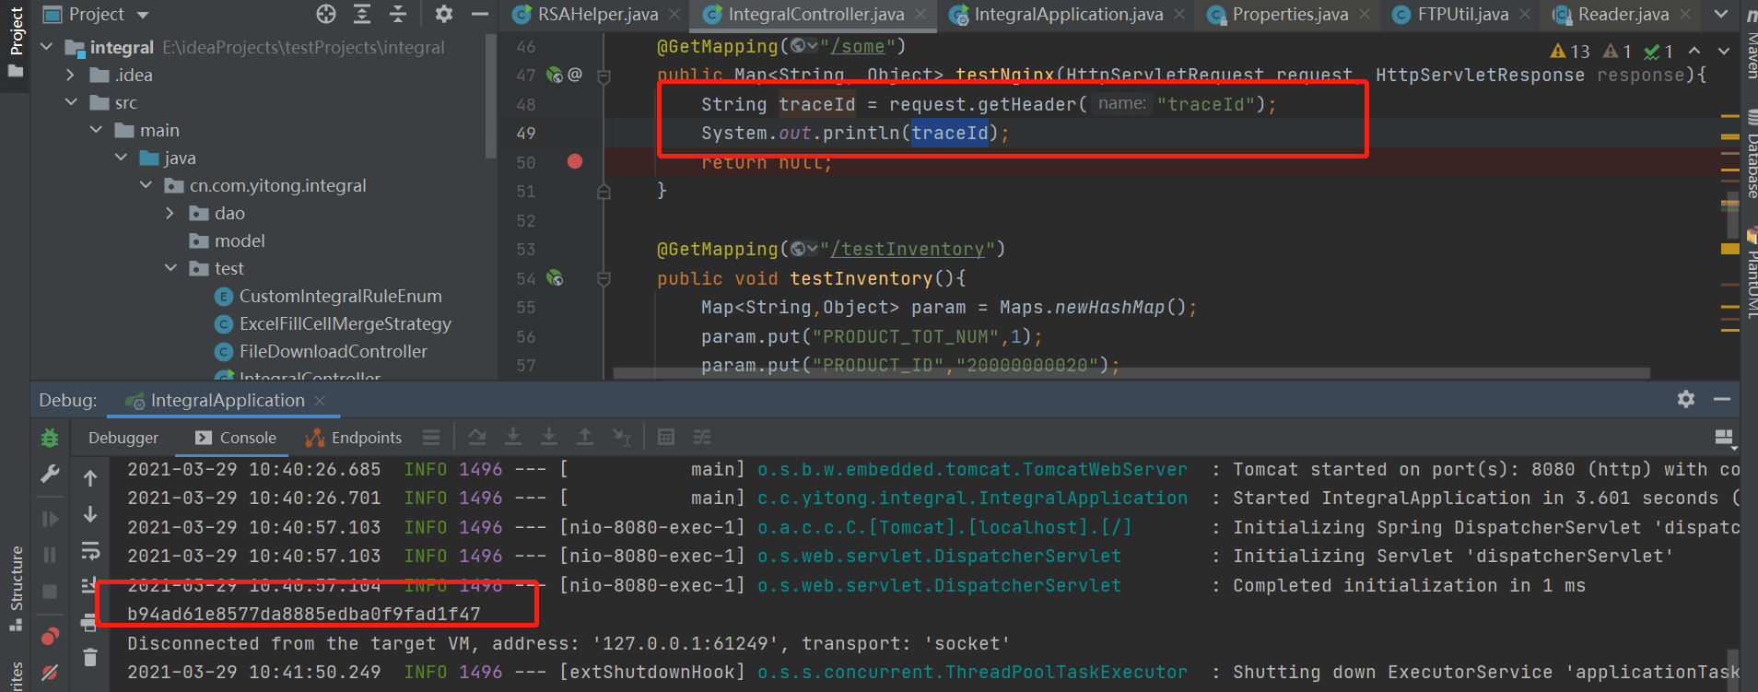The height and width of the screenshot is (692, 1758).
Task: Click Force Step Into in debug toolbar
Action: (549, 438)
